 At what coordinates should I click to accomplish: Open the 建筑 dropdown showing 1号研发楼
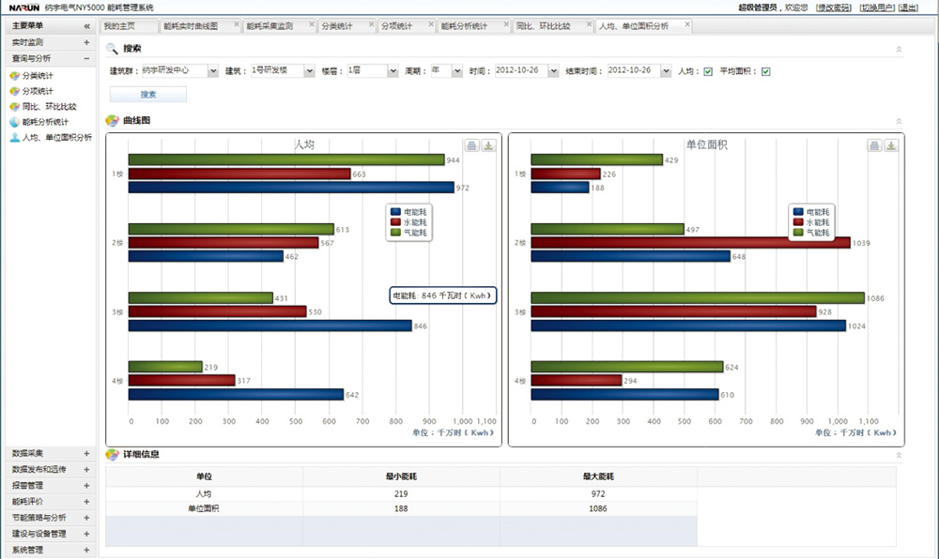coord(309,71)
